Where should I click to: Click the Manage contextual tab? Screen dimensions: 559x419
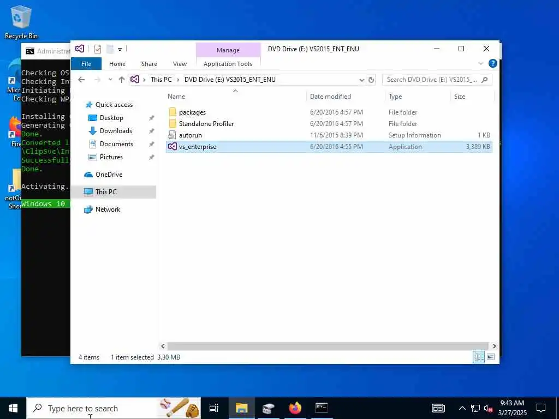tap(228, 50)
